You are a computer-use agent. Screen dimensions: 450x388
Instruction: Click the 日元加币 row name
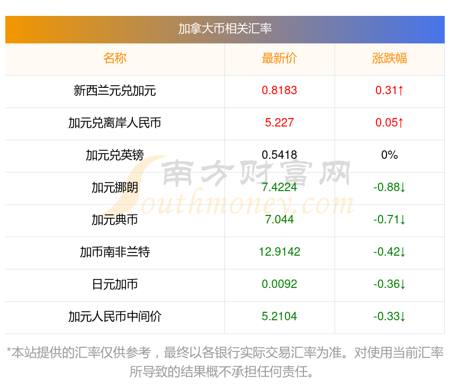pyautogui.click(x=115, y=284)
